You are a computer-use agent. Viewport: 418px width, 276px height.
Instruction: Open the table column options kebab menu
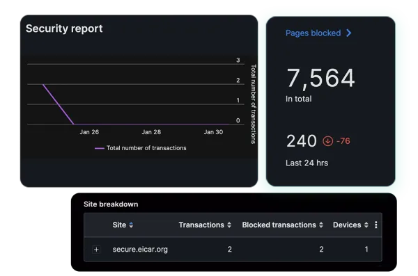(x=376, y=225)
